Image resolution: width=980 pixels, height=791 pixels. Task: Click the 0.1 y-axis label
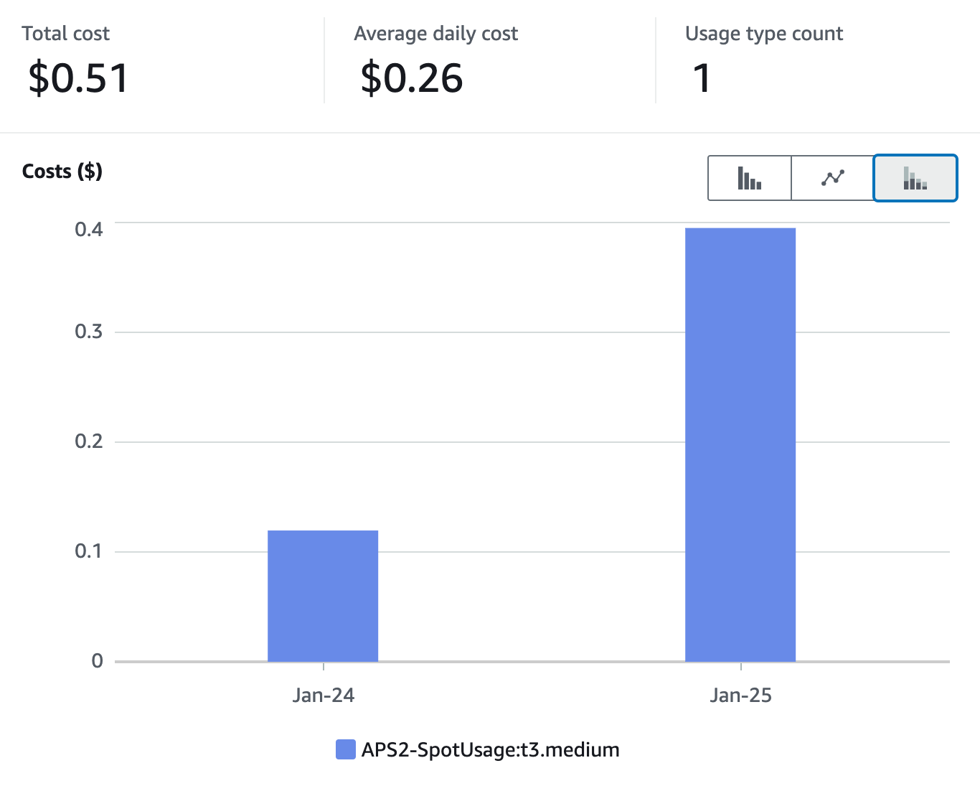89,551
